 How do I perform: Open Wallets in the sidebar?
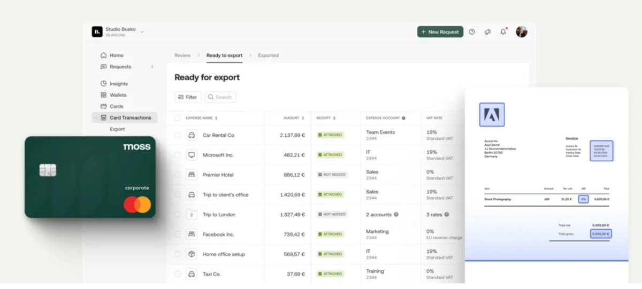[x=118, y=95]
